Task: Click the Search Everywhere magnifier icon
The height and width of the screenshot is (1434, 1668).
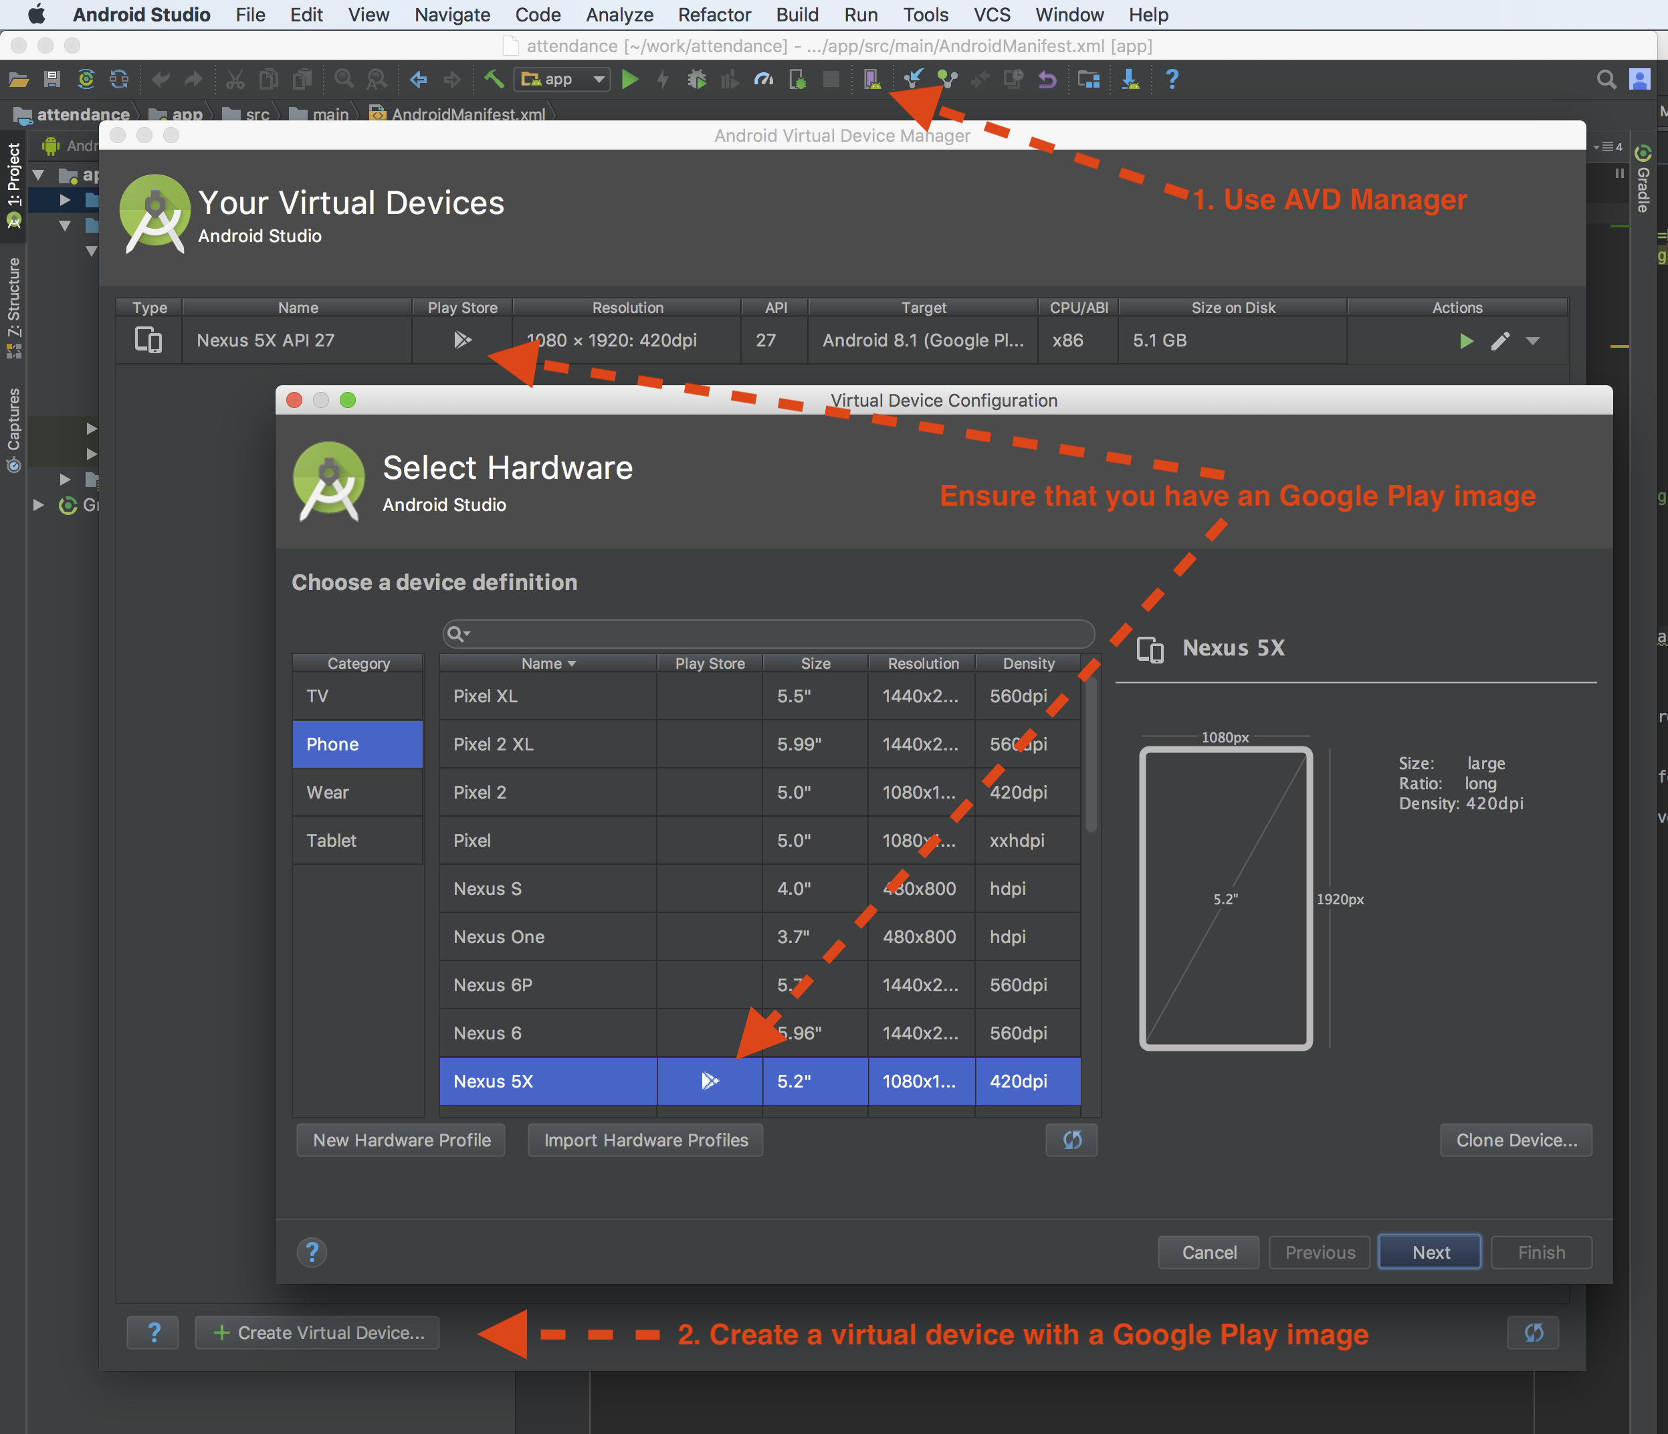Action: point(1606,79)
